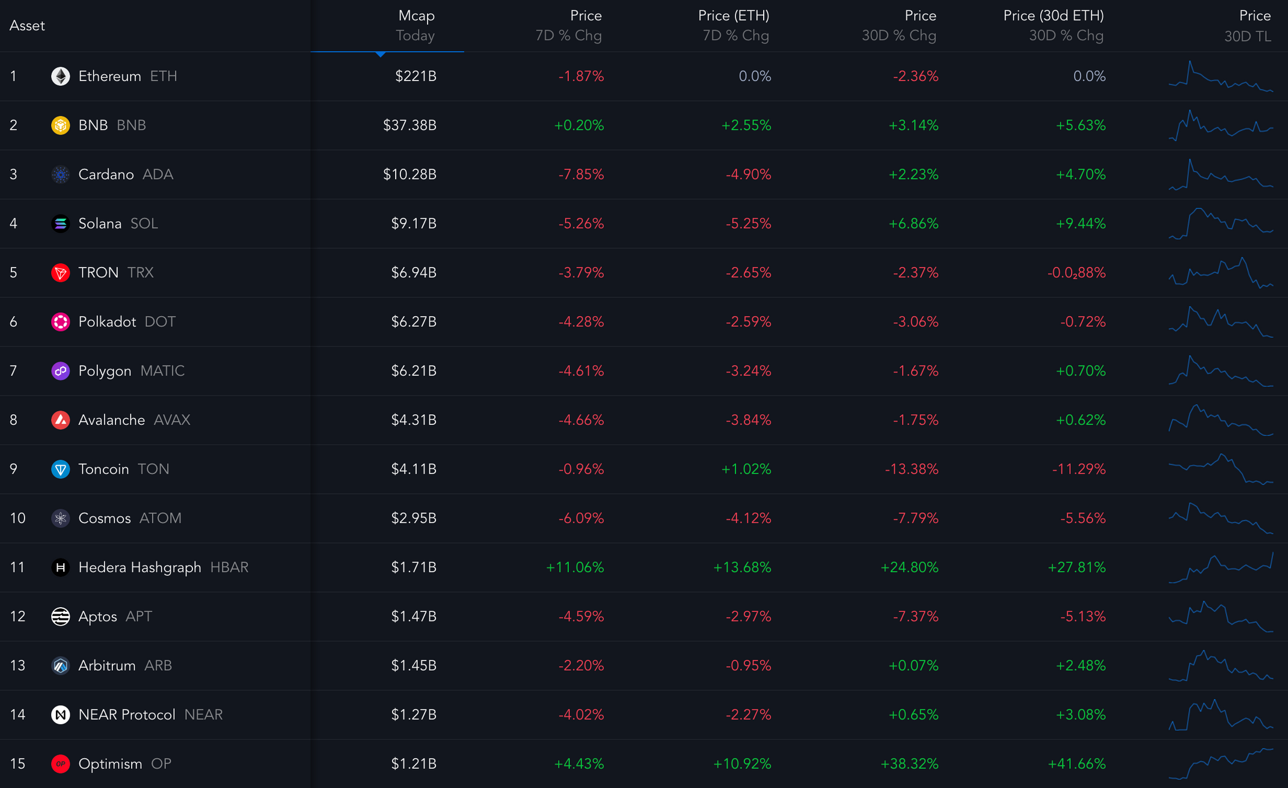
Task: Select the Polygon ticker MATIC
Action: click(162, 371)
